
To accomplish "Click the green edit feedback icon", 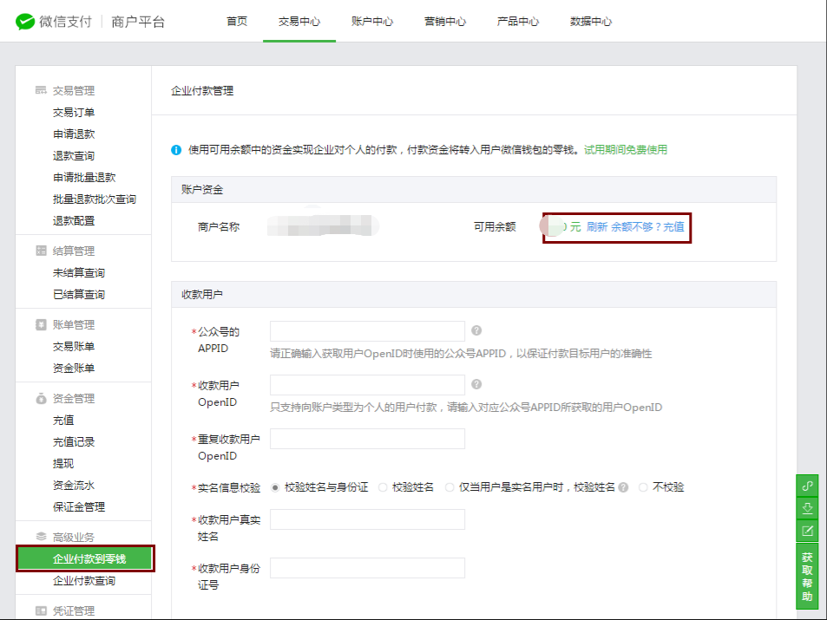I will [x=807, y=531].
